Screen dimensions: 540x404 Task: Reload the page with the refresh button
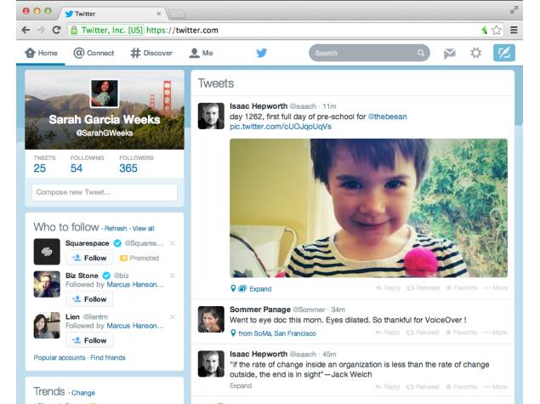coord(57,30)
